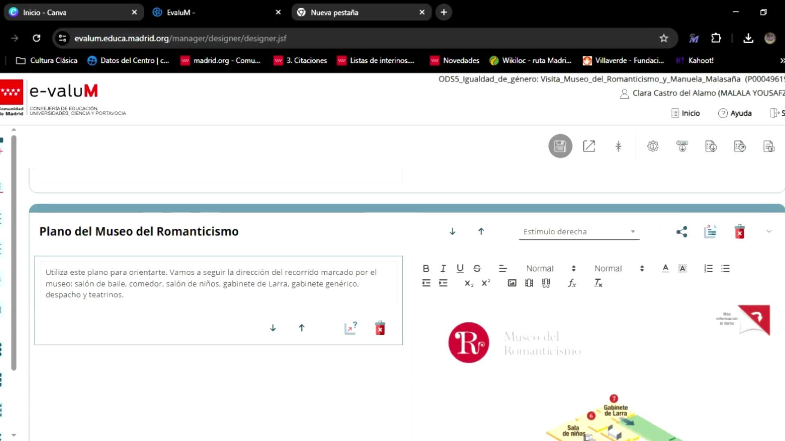Viewport: 785px width, 441px height.
Task: Open the text color picker
Action: click(665, 268)
